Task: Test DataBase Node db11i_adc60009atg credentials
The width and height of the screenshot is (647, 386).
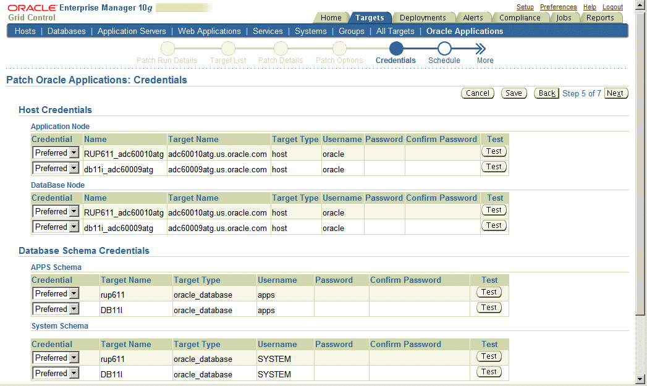Action: (x=494, y=225)
